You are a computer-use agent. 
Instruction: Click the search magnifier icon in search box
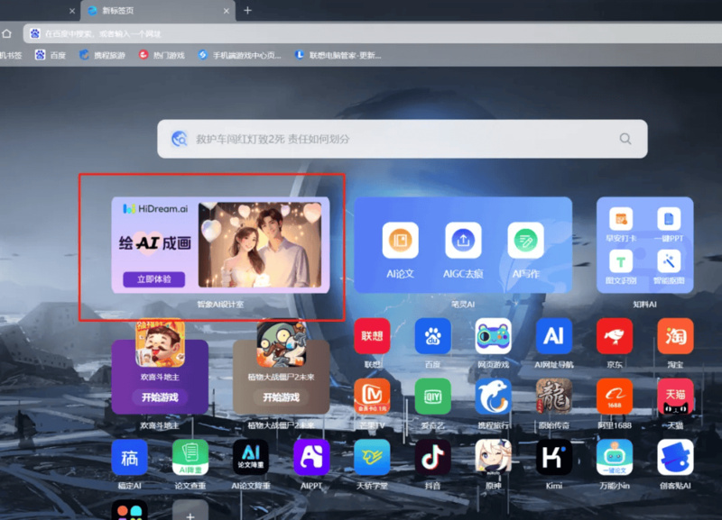tap(625, 139)
